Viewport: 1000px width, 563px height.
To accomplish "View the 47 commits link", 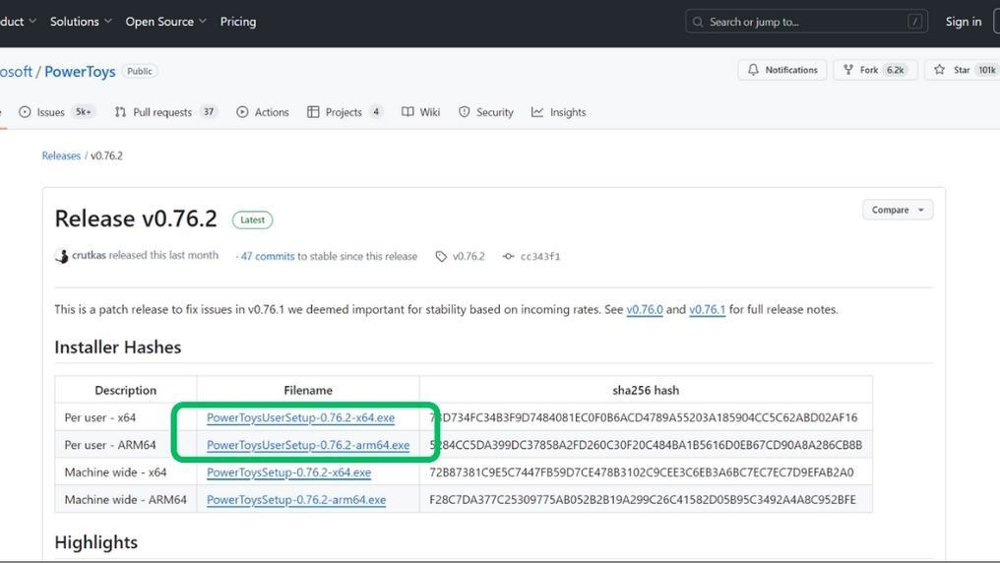I will tap(268, 256).
